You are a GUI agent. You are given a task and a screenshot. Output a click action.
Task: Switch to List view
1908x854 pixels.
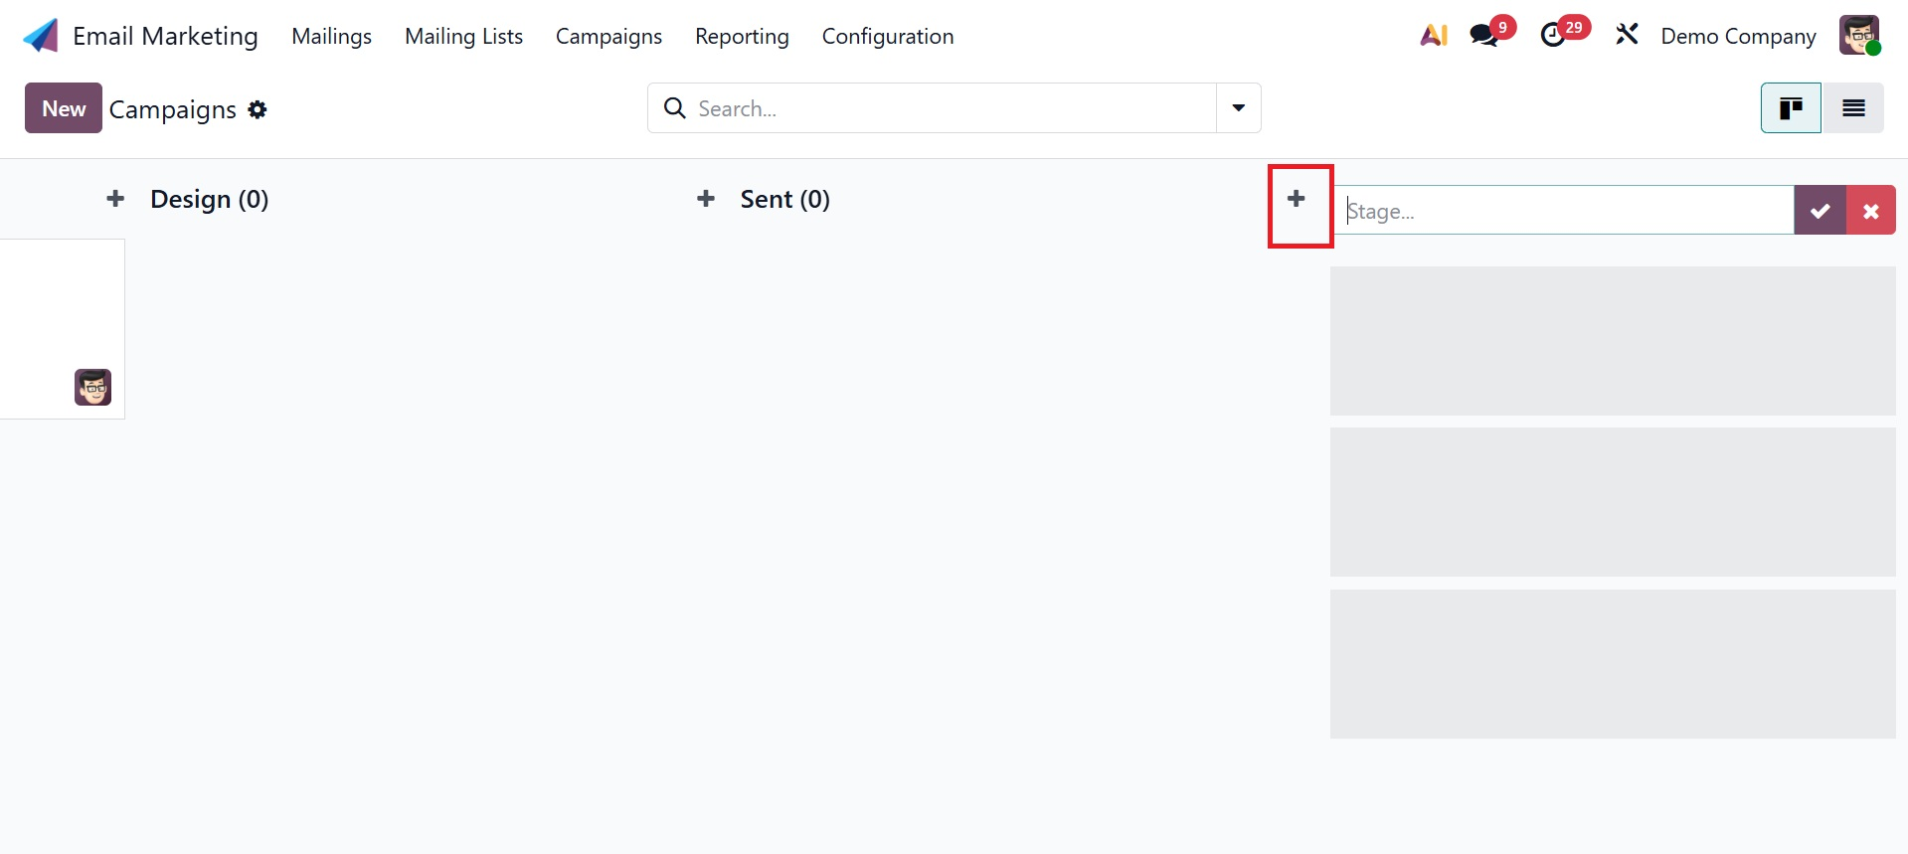[1853, 108]
